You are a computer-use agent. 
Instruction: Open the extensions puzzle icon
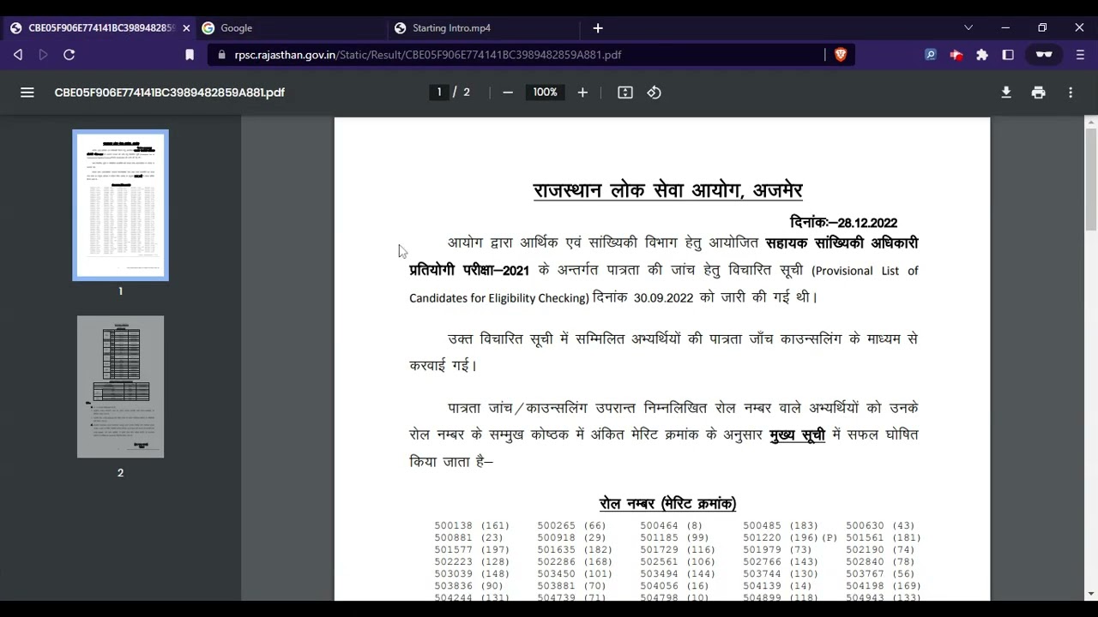[x=982, y=55]
